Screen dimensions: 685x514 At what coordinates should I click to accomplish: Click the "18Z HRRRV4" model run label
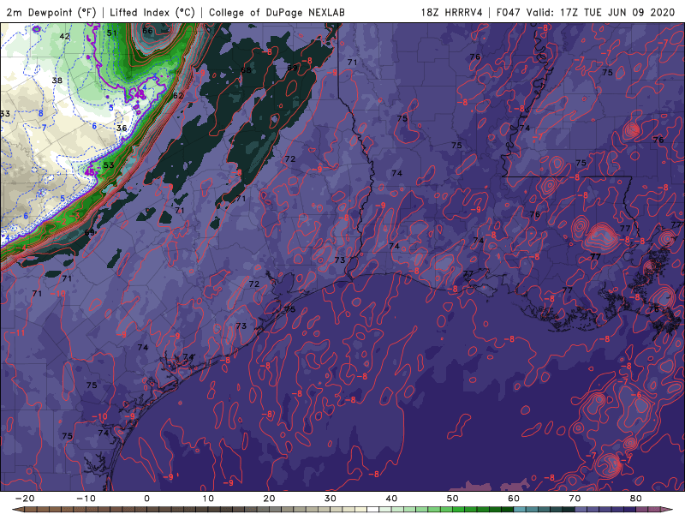click(x=452, y=12)
